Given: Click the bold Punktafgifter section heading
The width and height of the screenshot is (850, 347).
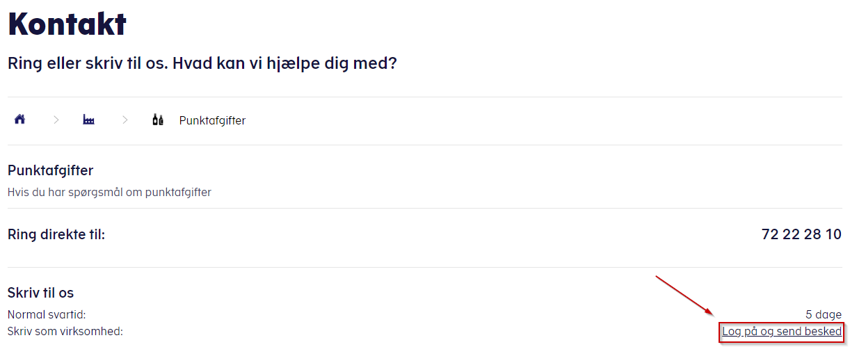Looking at the screenshot, I should [x=50, y=170].
